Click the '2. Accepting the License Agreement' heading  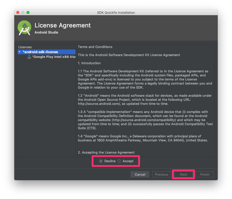(x=106, y=153)
